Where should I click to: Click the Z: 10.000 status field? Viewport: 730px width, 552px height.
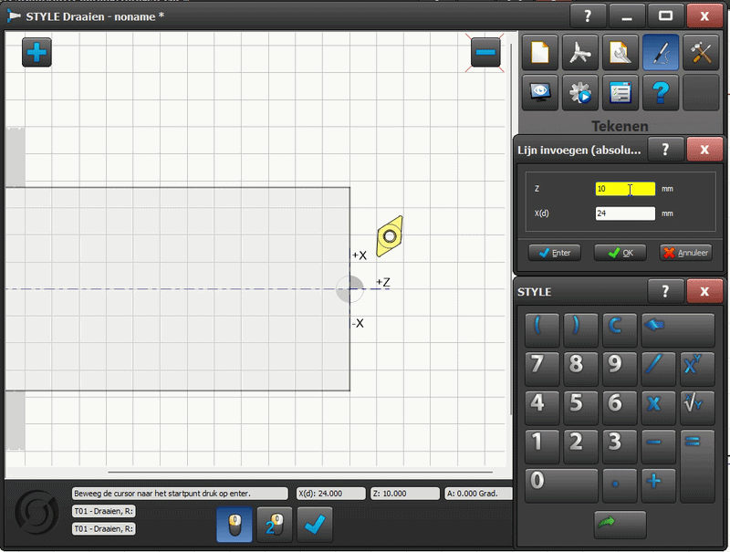[x=405, y=494]
